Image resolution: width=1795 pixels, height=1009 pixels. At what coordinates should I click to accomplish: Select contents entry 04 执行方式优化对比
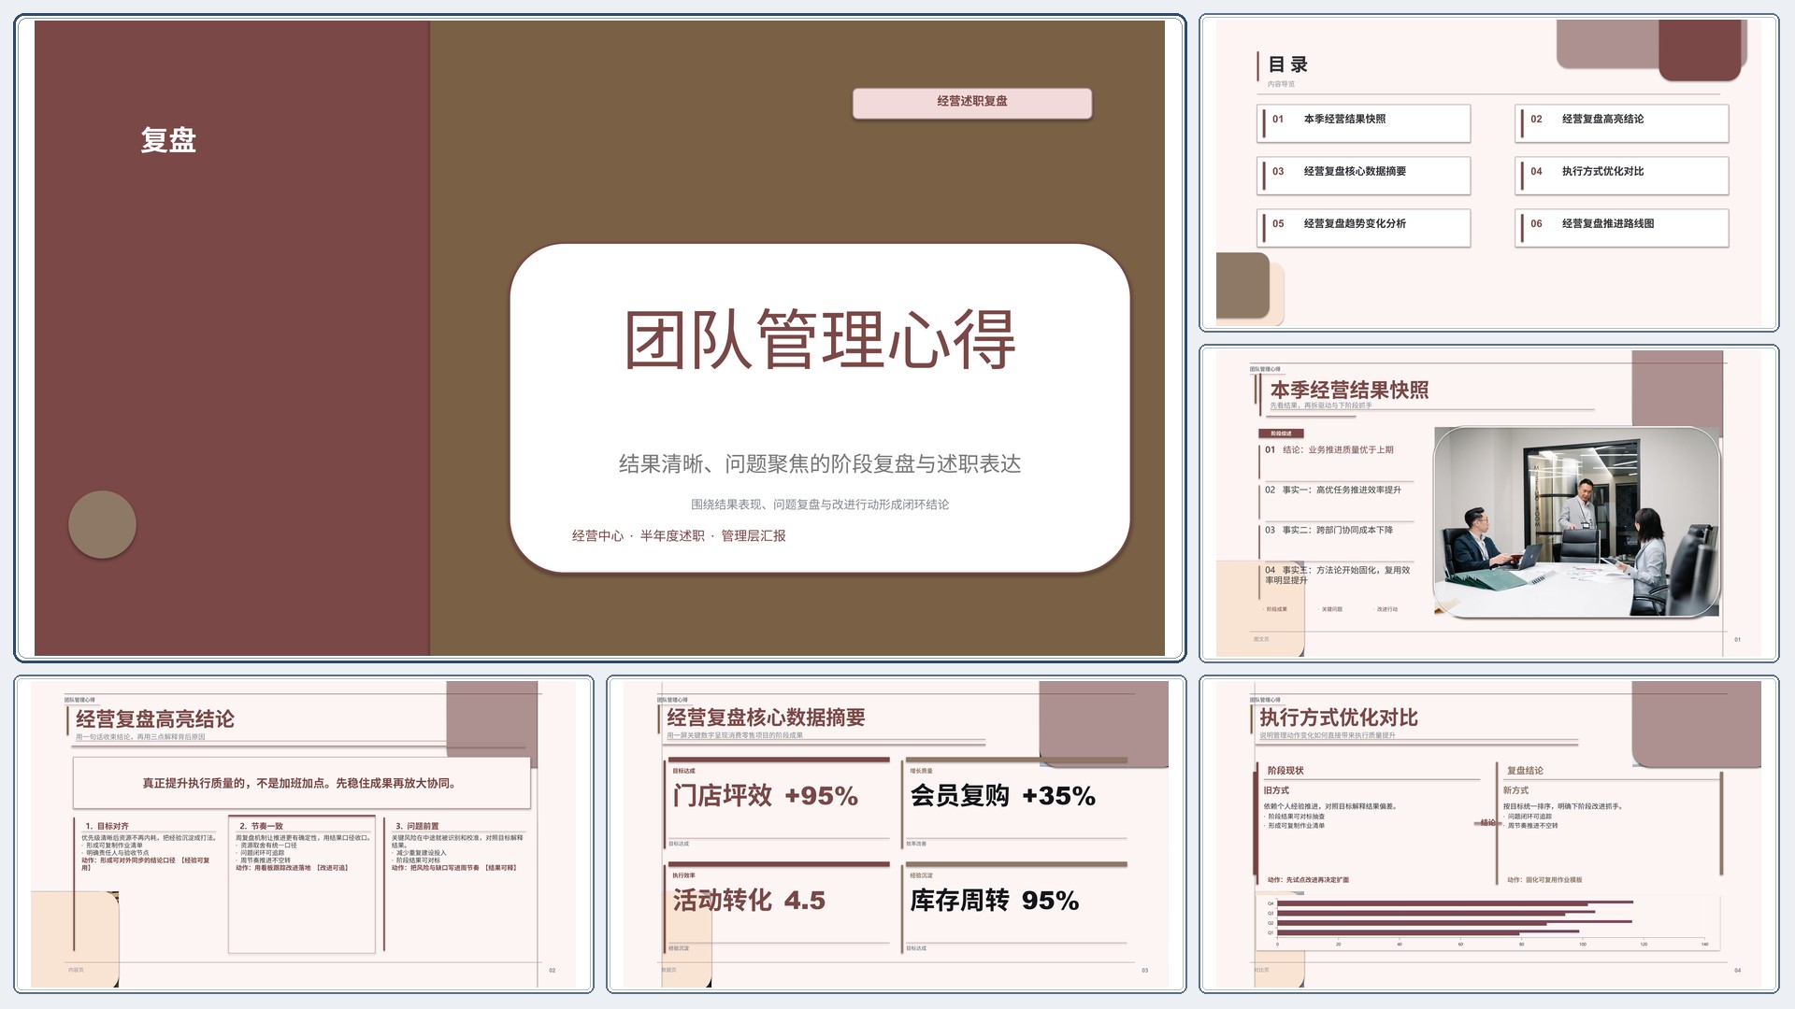[x=1622, y=174]
